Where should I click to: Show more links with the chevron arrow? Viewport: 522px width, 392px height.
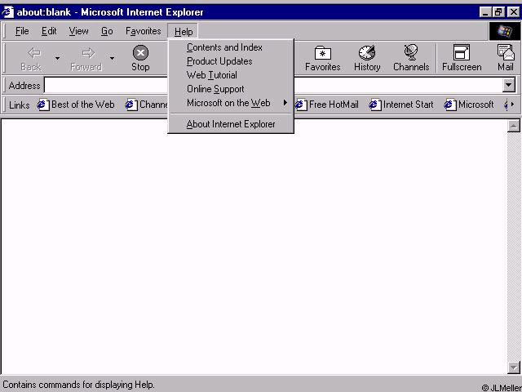pos(512,105)
